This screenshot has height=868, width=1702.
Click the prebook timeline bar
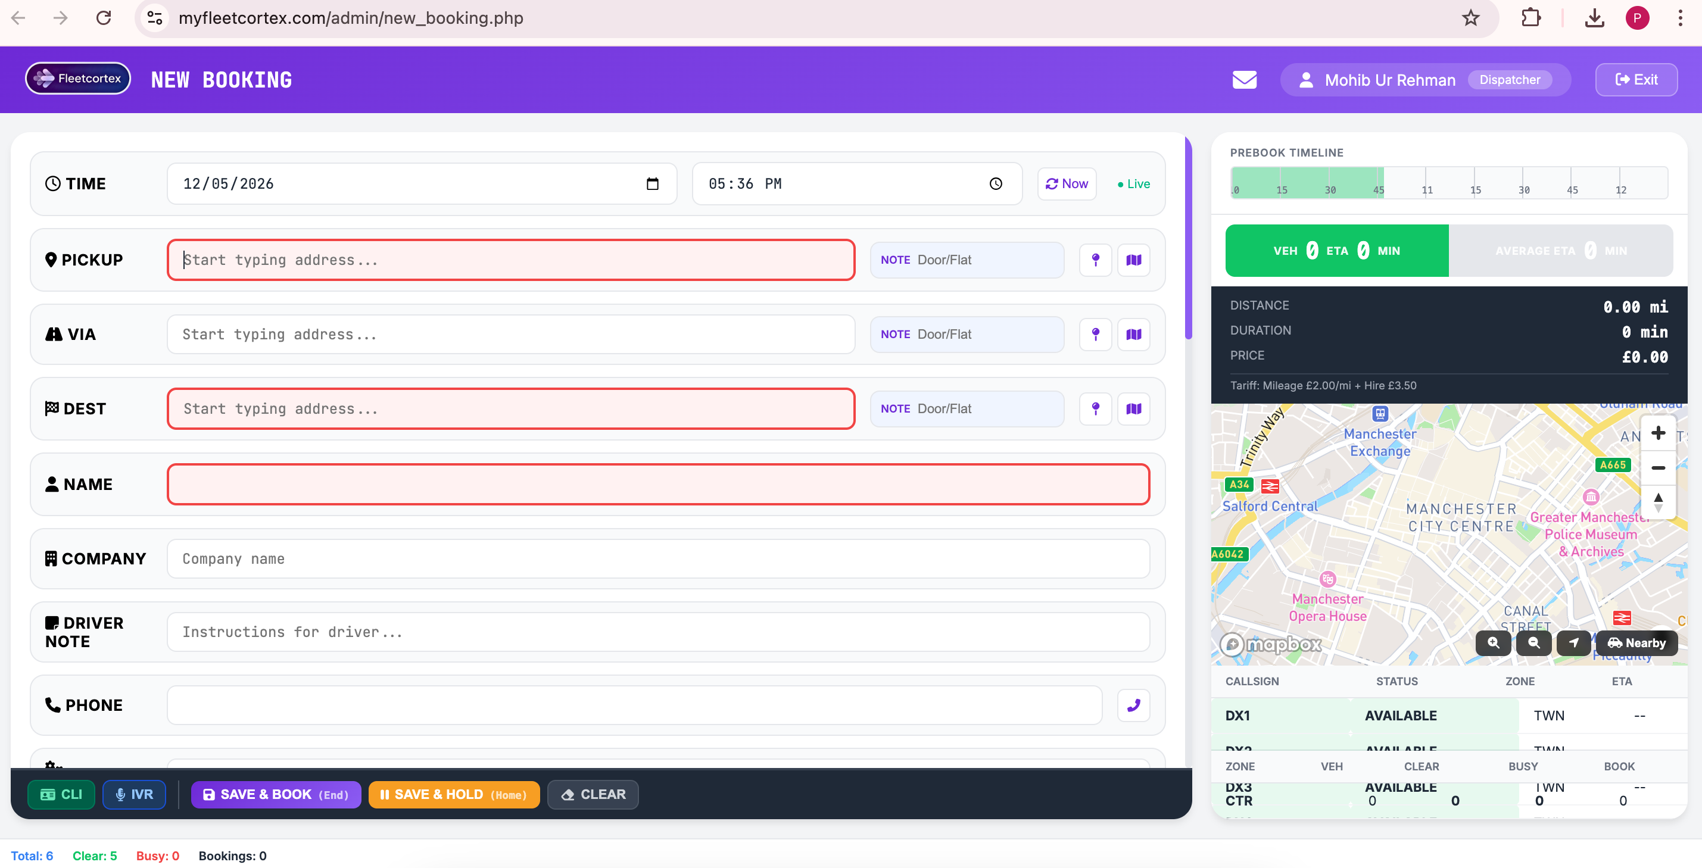1448,183
